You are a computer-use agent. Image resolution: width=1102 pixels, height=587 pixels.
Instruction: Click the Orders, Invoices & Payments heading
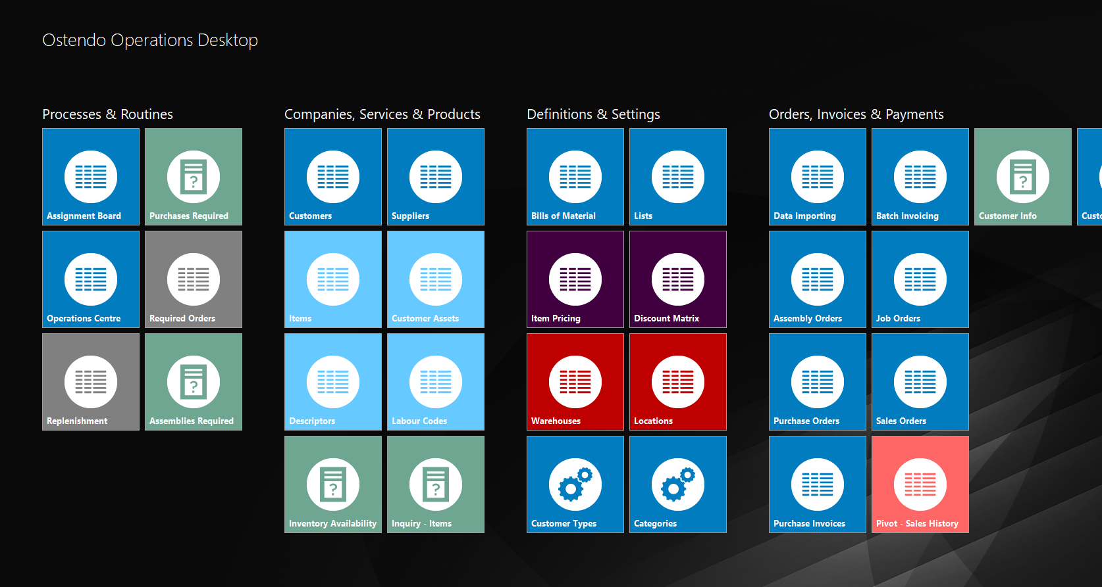click(x=856, y=114)
